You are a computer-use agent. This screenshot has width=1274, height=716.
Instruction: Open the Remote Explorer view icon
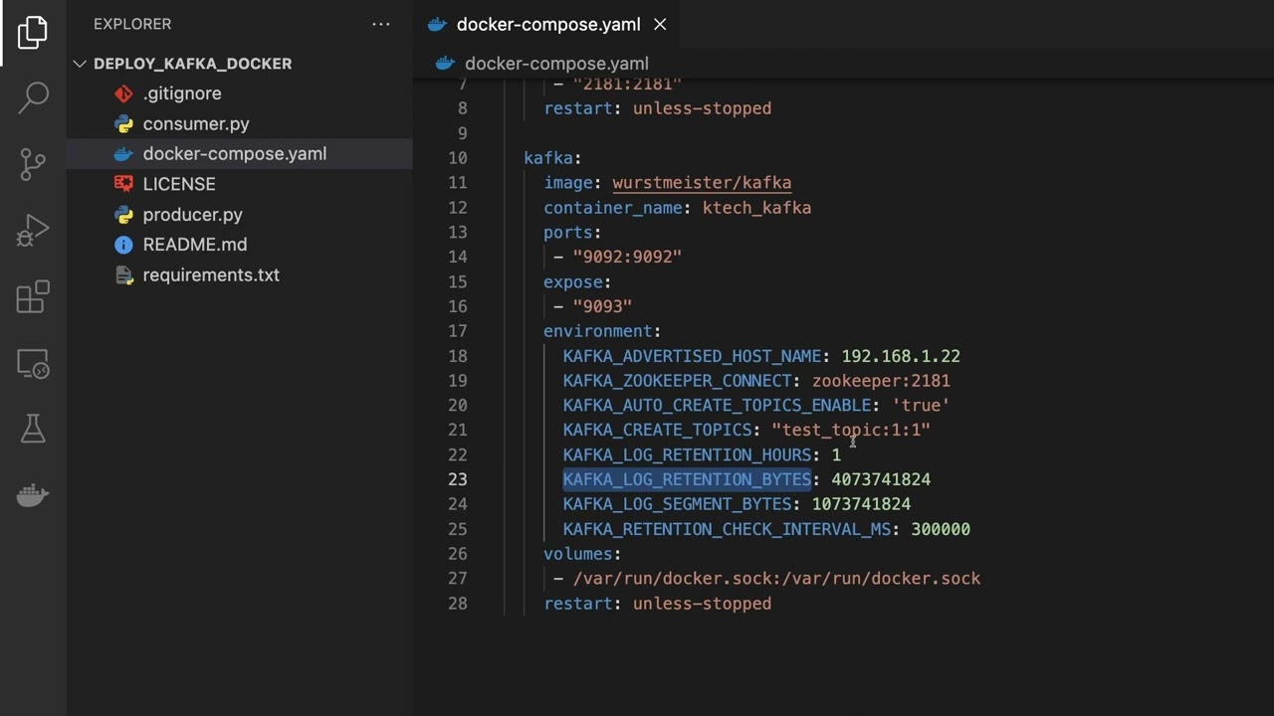33,364
